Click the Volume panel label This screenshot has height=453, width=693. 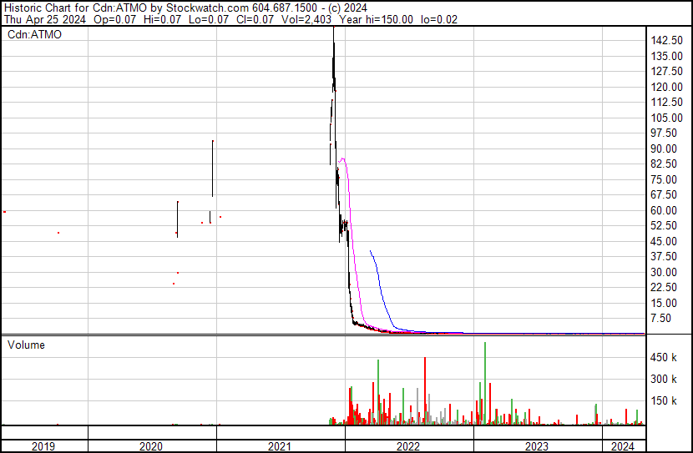(x=26, y=345)
